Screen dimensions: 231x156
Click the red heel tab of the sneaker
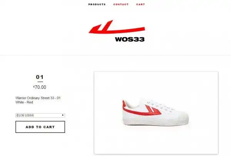(124, 104)
